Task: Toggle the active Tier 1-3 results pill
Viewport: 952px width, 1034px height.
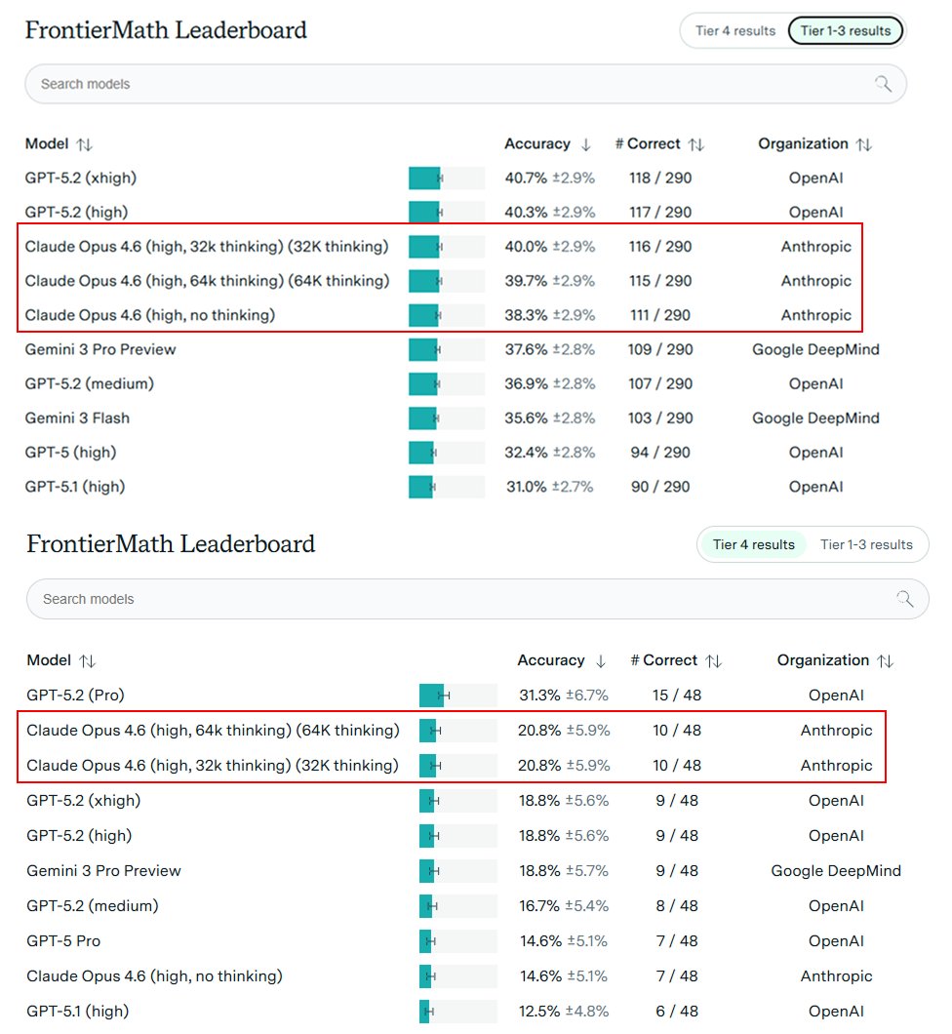Action: pos(846,30)
